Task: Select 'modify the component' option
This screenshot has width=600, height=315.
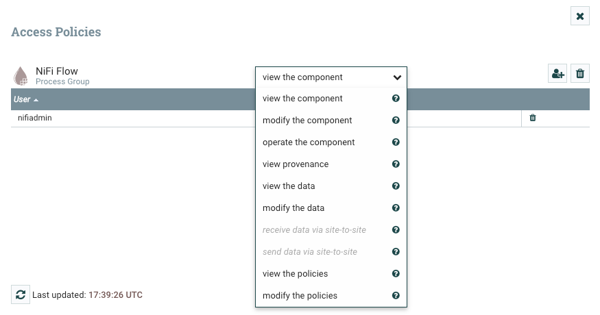Action: [x=307, y=121]
